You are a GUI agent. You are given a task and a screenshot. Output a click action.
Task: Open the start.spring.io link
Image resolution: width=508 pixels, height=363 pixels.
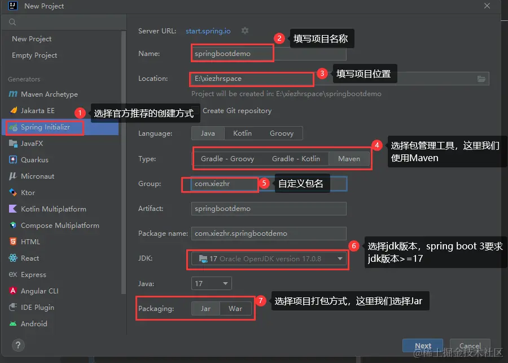coord(207,31)
